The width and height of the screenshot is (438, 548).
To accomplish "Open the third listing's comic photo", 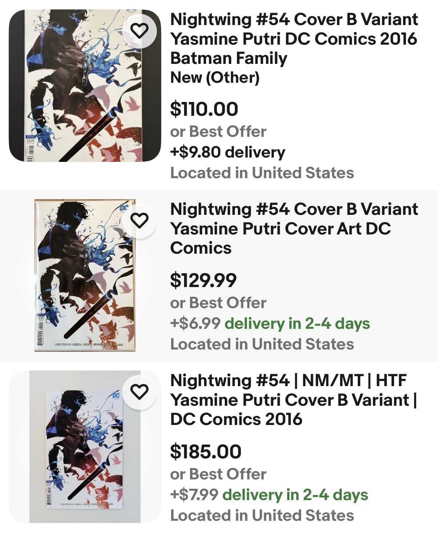I will pos(85,450).
